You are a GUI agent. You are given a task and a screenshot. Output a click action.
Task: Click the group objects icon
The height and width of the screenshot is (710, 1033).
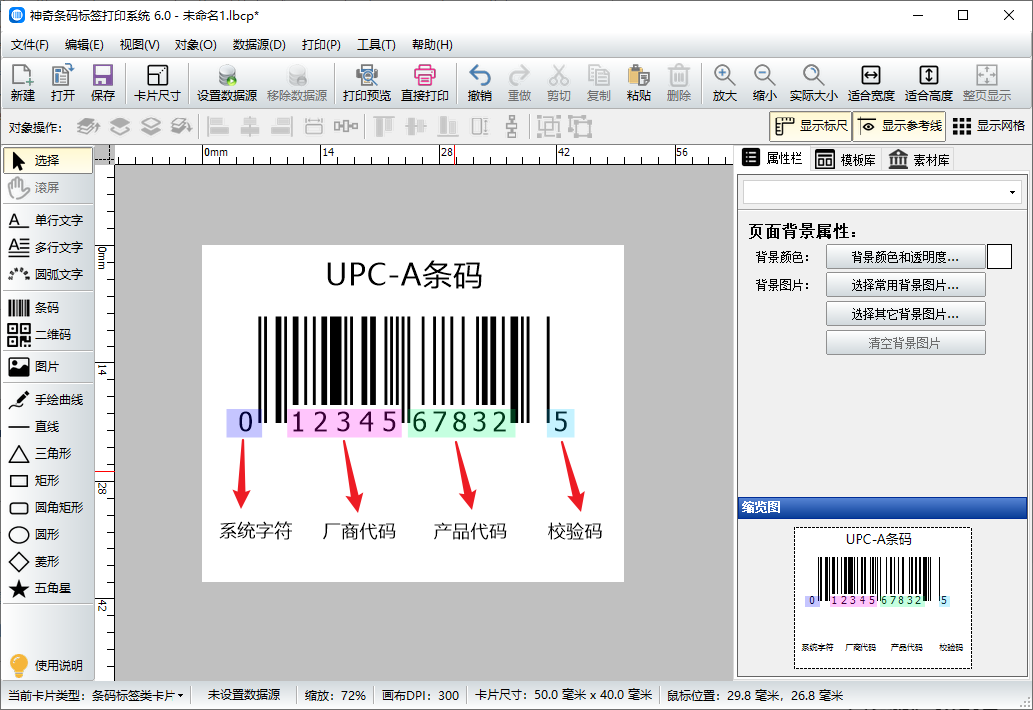click(548, 126)
